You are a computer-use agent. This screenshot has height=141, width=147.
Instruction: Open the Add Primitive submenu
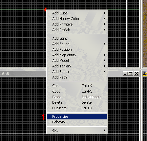click(x=77, y=24)
